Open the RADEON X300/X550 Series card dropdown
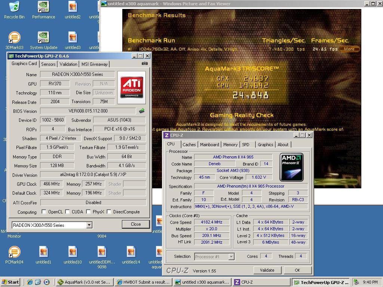This screenshot has height=287, width=383. (x=89, y=225)
